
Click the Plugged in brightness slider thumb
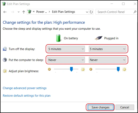pyautogui.click(x=118, y=69)
